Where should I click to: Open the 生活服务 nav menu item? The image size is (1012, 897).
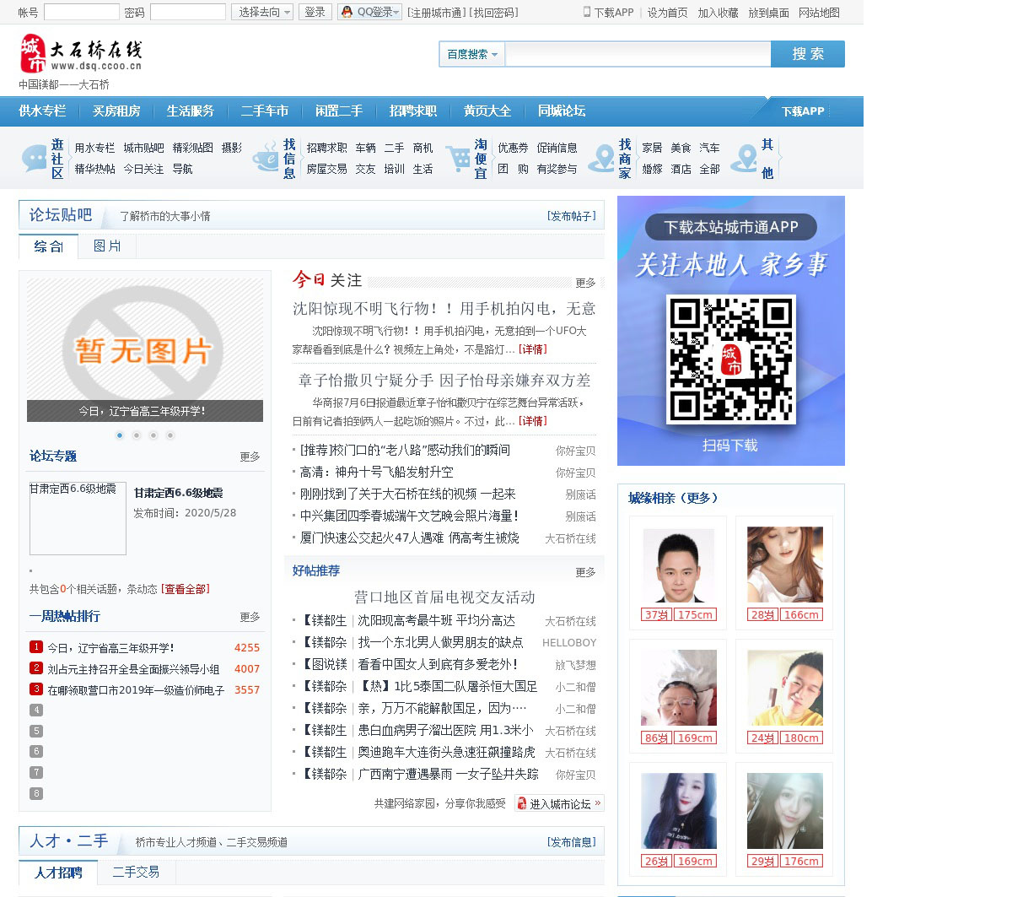pos(191,111)
